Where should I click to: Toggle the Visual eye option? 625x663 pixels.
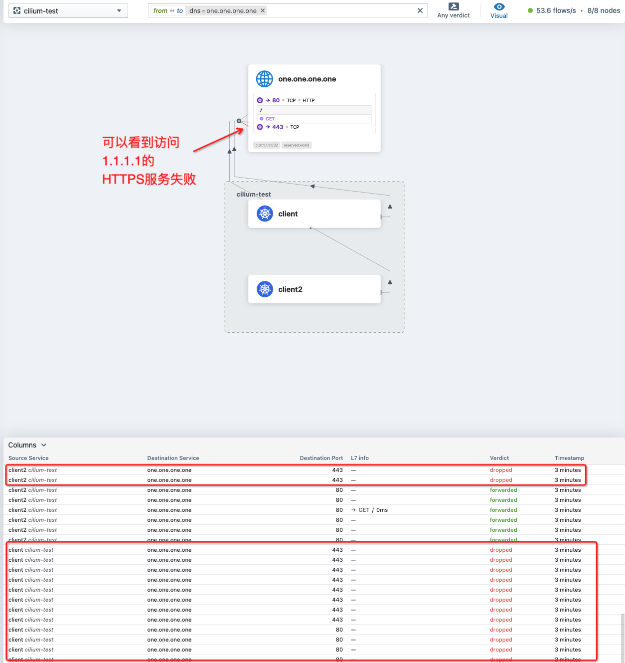pos(499,10)
